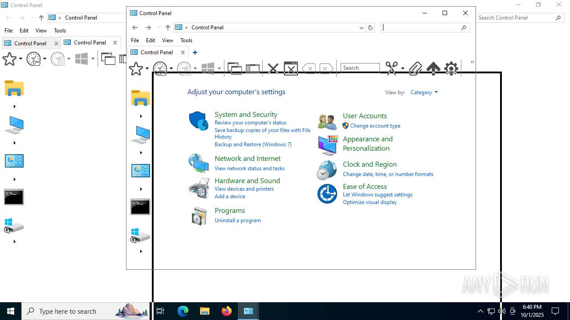Open the Edit menu in the background window
This screenshot has width=570, height=320.
point(24,31)
